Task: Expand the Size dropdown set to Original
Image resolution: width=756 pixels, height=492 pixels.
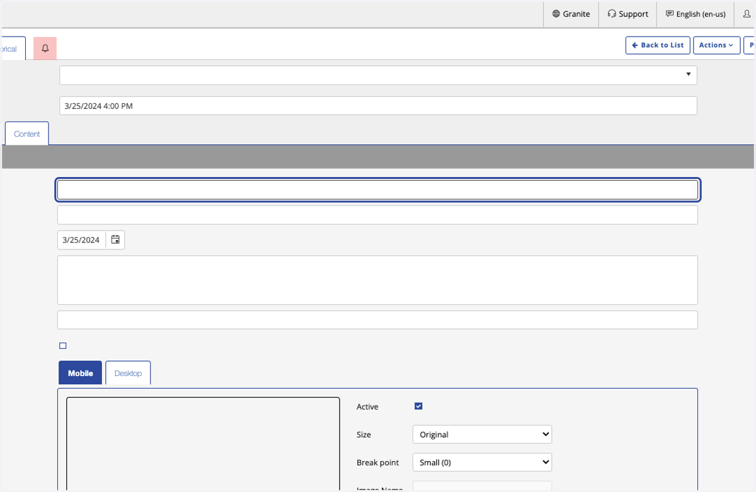Action: pyautogui.click(x=482, y=435)
